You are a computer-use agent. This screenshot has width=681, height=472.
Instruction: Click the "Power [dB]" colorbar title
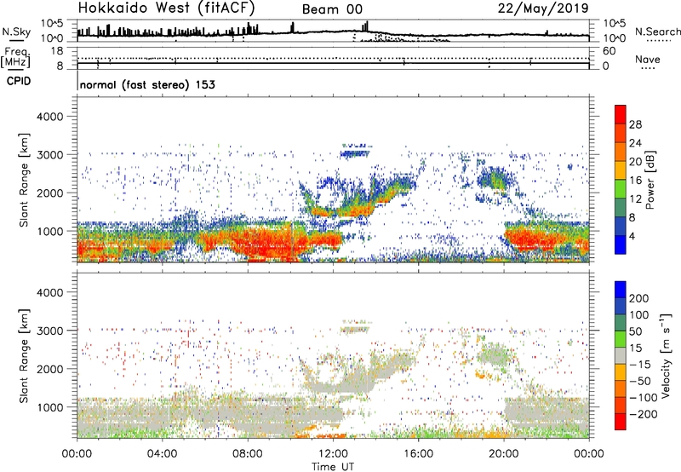650,180
